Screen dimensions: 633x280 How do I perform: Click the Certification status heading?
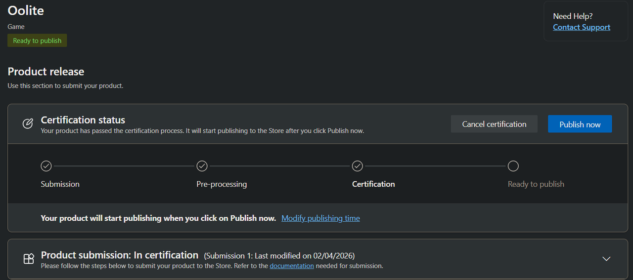click(x=83, y=120)
